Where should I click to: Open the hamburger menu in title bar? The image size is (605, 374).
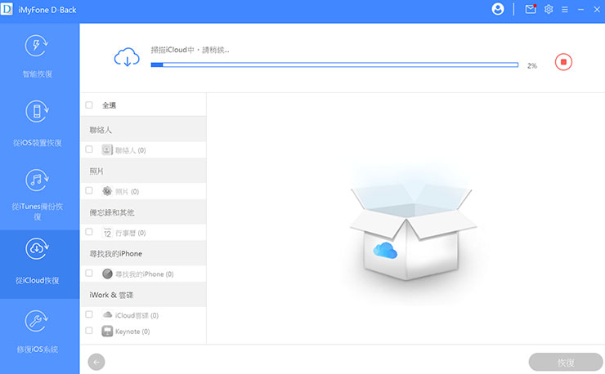click(564, 9)
